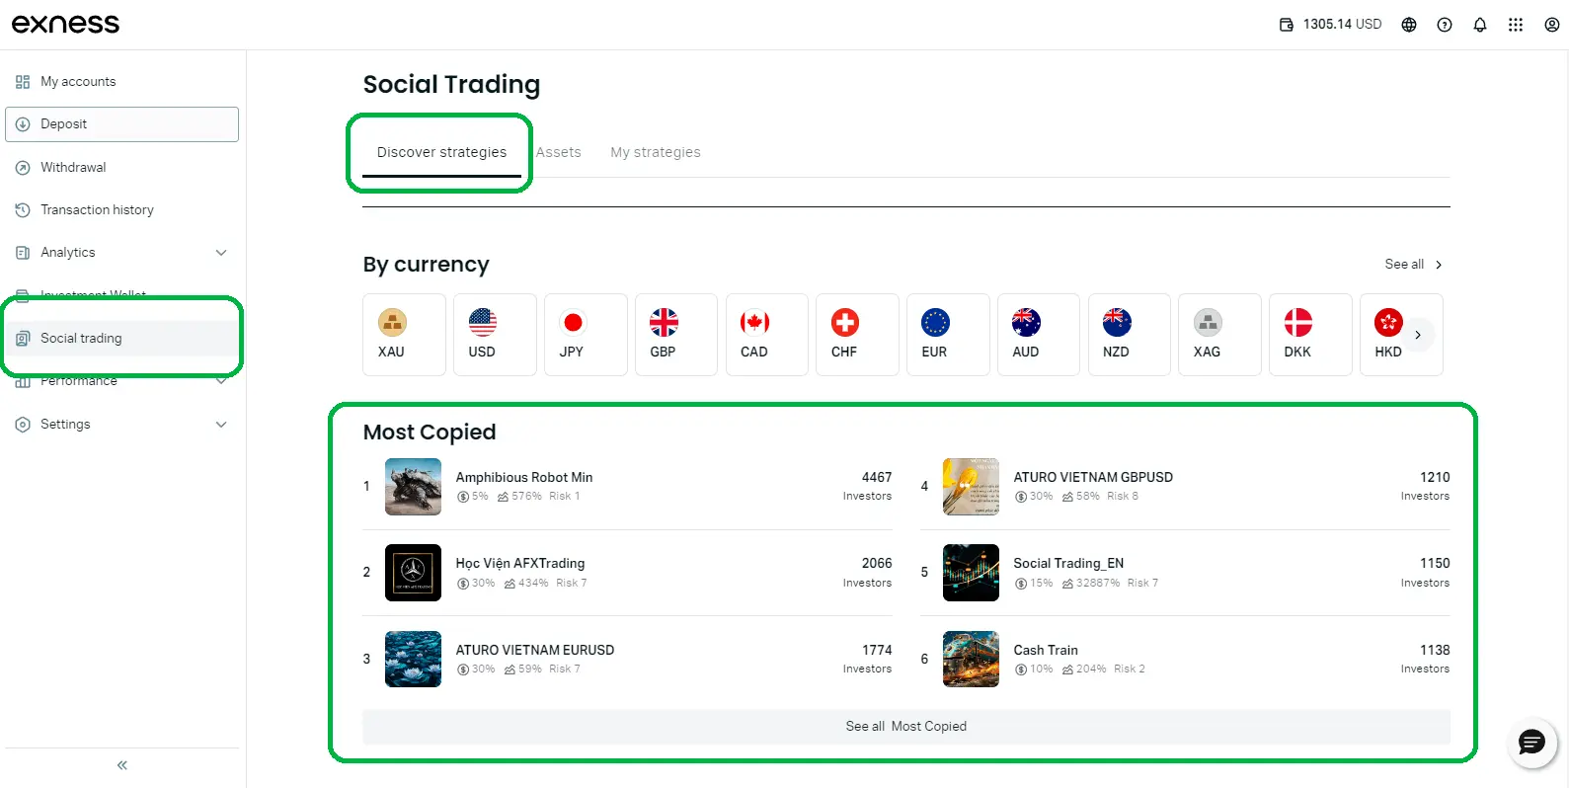The image size is (1569, 788).
Task: Open the live chat bubble
Action: click(1531, 743)
